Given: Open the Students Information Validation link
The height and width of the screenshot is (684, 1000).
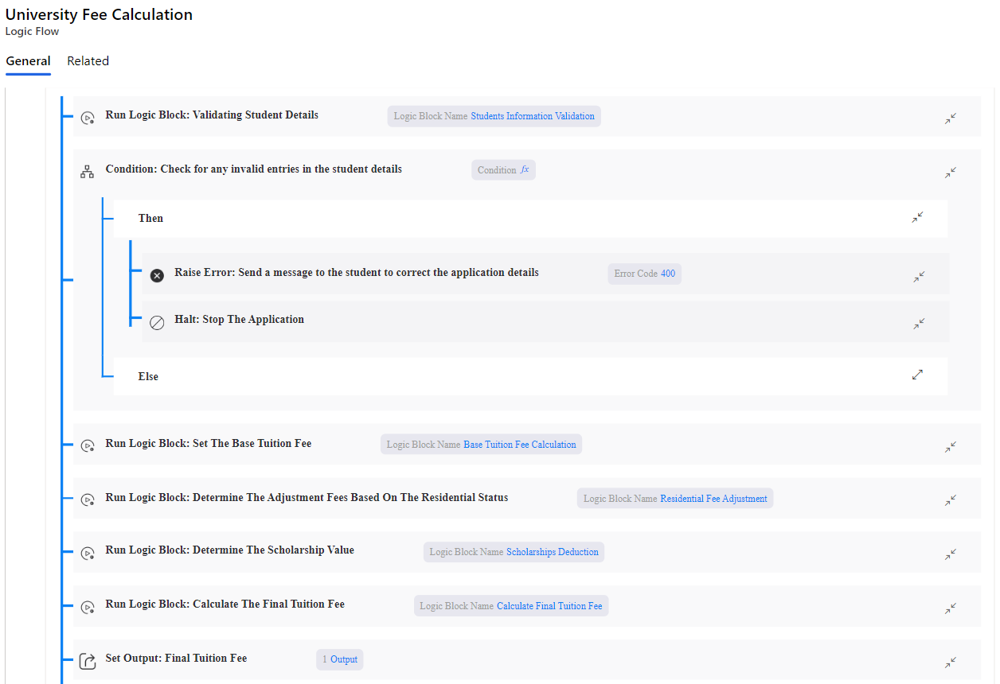Looking at the screenshot, I should (532, 116).
